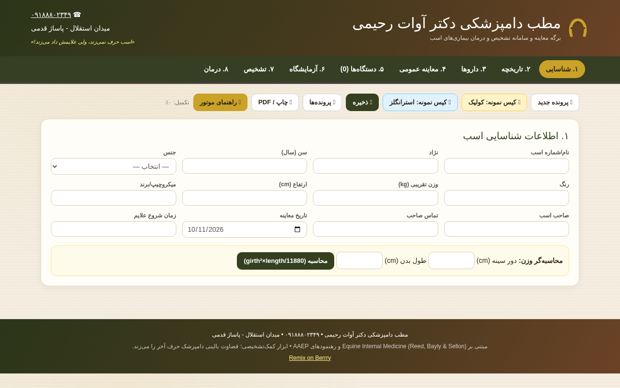Click the clinic title مطب دامپزشکی دکتر آوات رحیمی

point(456,23)
